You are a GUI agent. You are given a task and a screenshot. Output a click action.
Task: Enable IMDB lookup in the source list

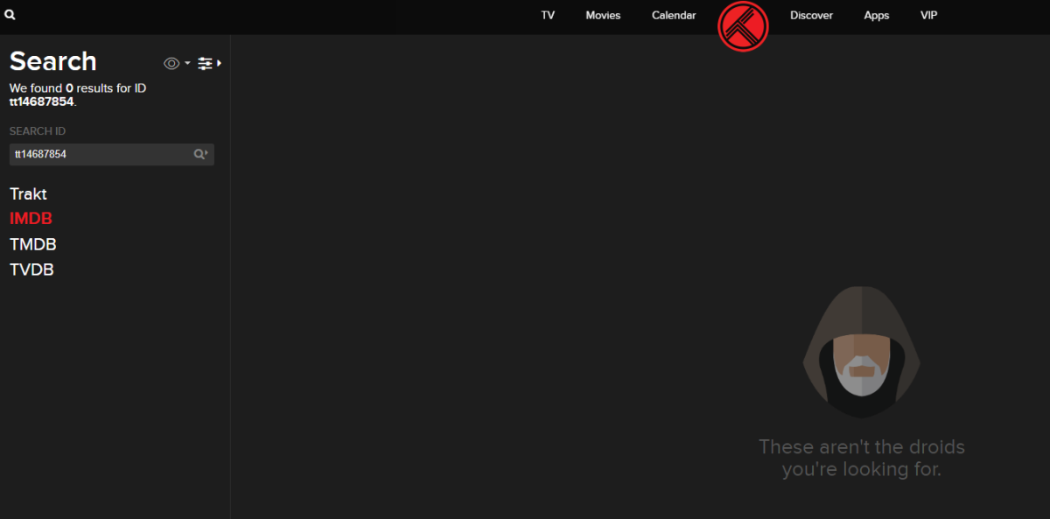(x=31, y=218)
